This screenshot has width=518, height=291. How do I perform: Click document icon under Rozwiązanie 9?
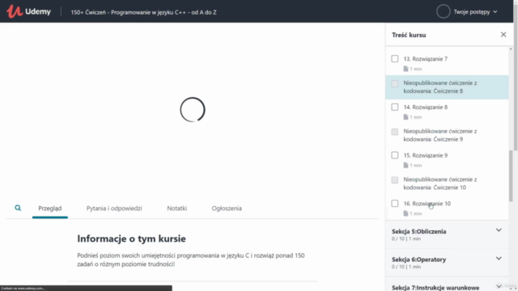[405, 165]
